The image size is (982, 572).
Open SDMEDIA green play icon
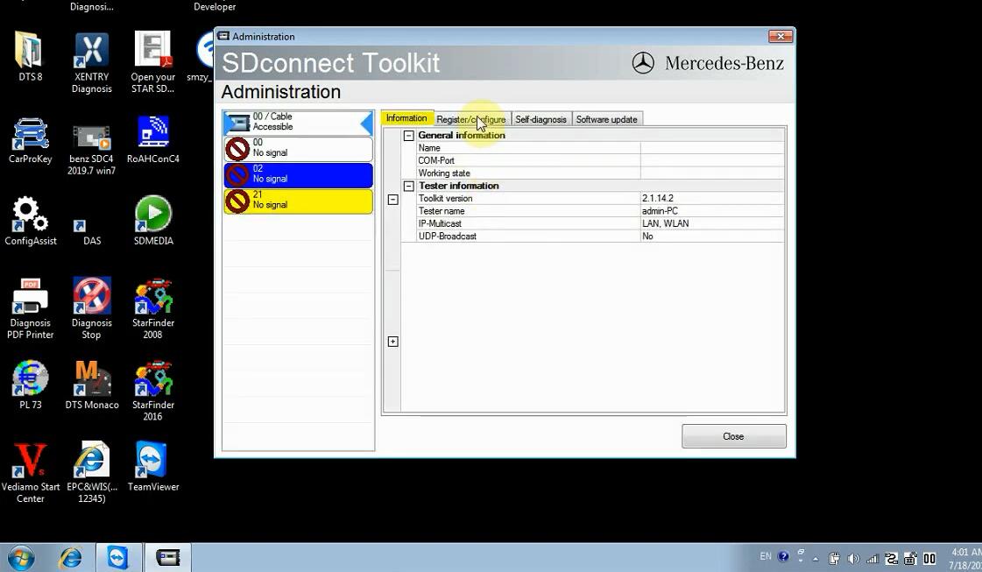(x=152, y=221)
